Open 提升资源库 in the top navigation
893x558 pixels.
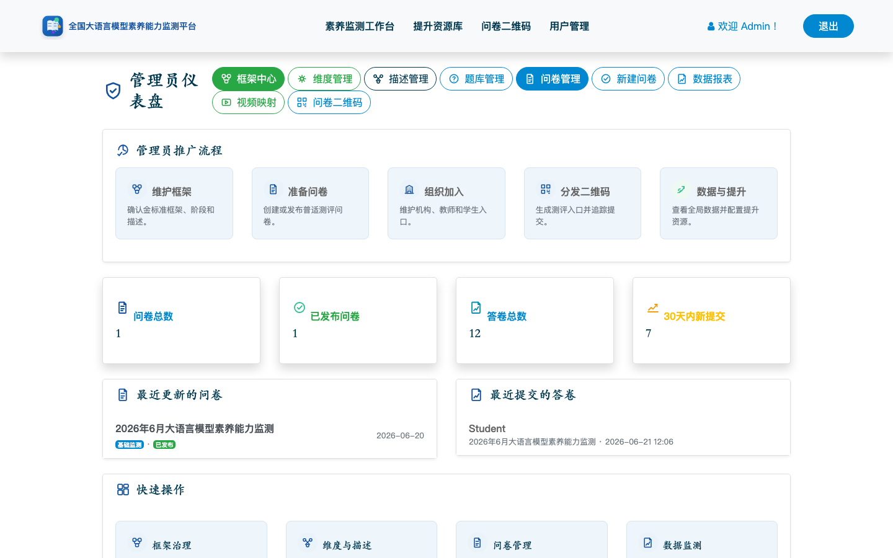click(438, 26)
